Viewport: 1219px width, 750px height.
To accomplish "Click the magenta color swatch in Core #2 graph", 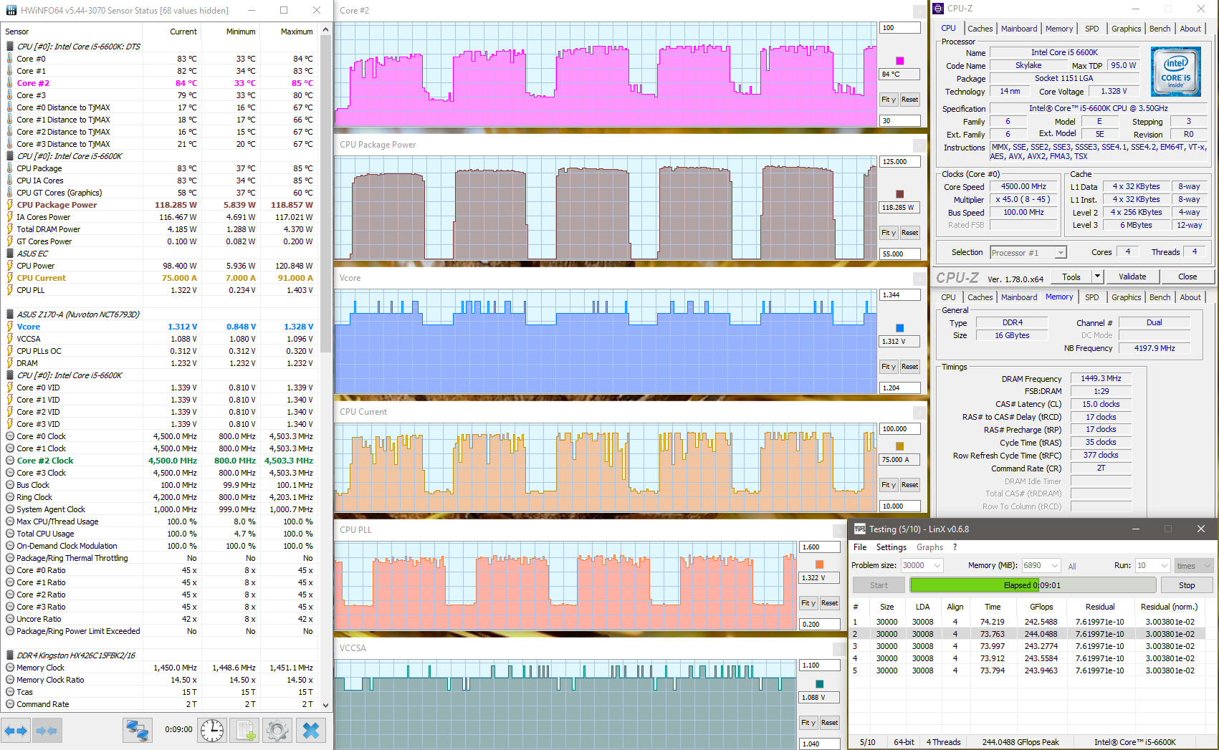I will click(x=900, y=61).
